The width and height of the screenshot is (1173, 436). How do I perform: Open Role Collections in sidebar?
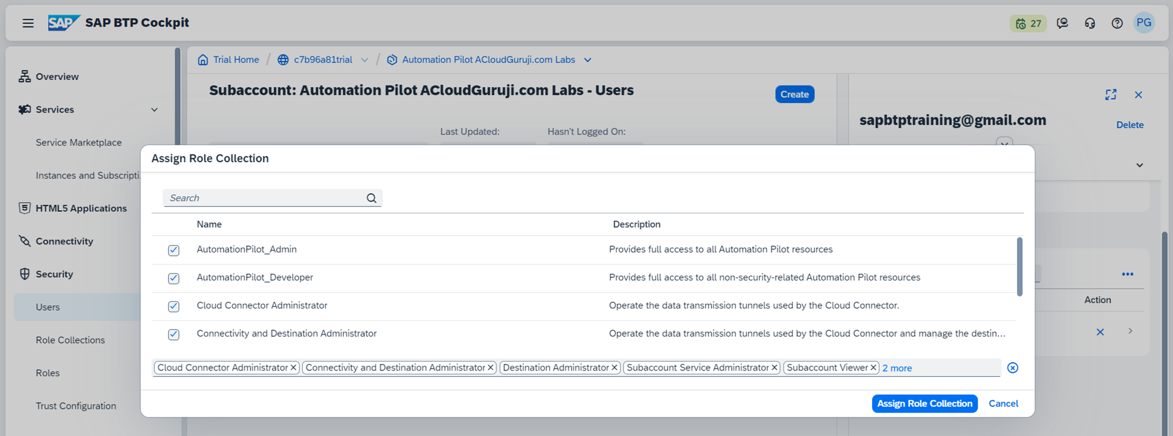[x=70, y=340]
